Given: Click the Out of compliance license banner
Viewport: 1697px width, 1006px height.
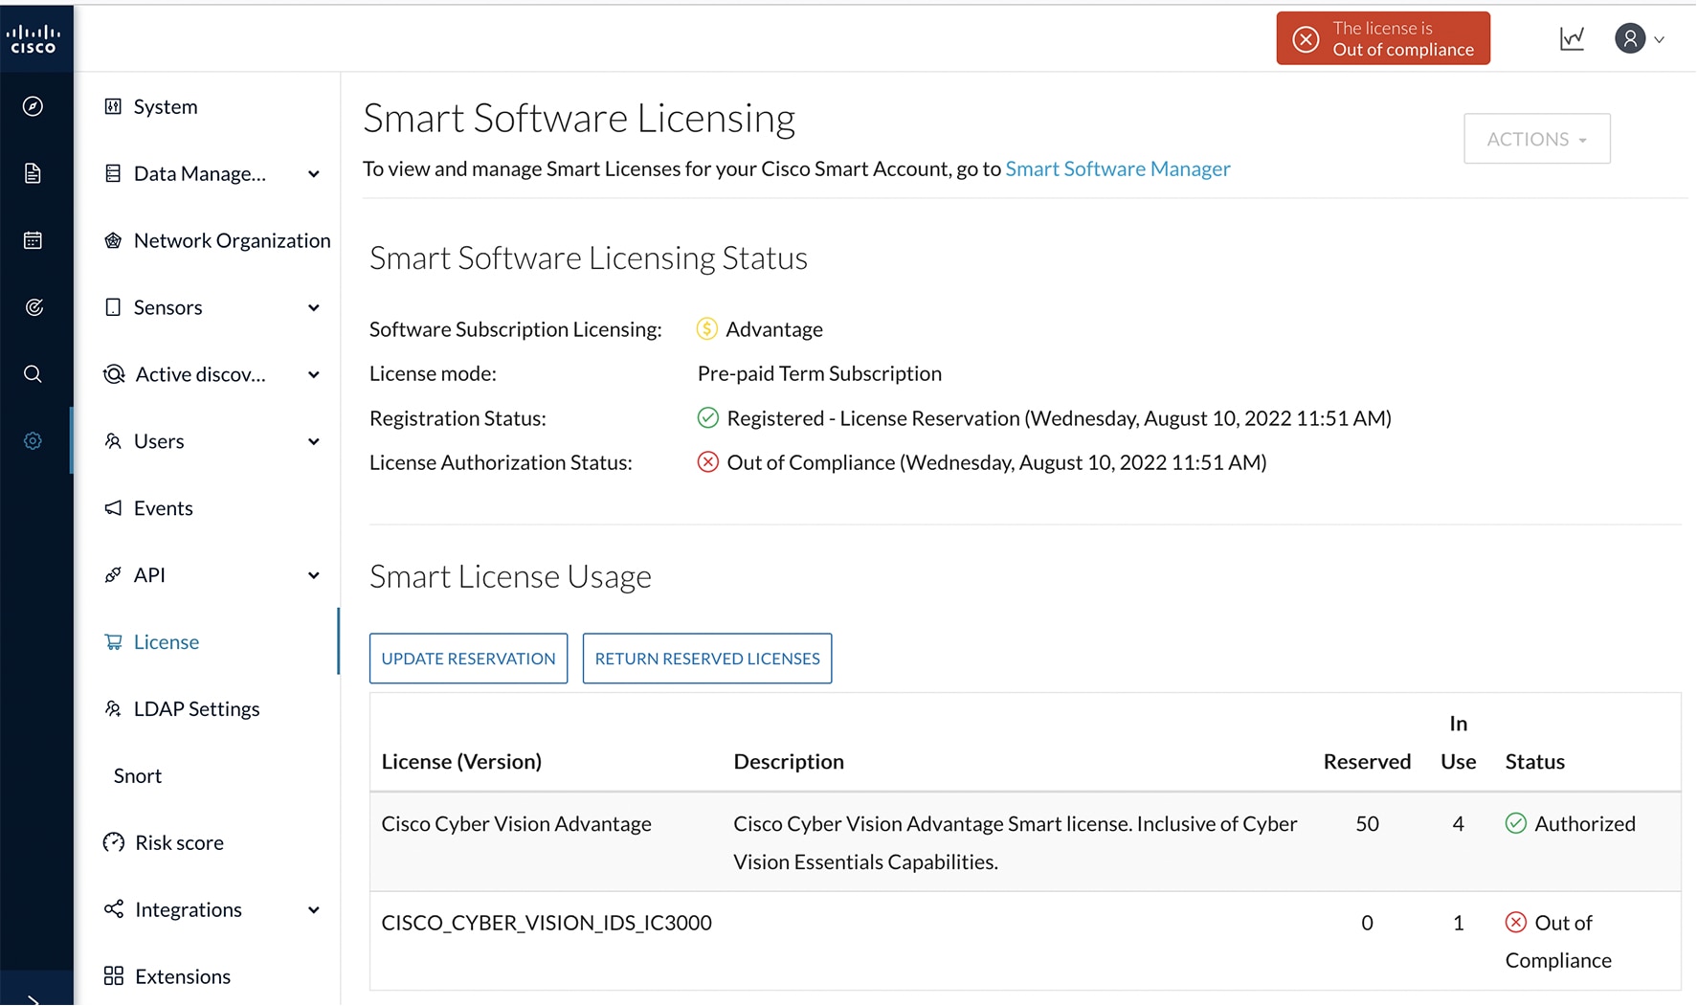Looking at the screenshot, I should [x=1382, y=38].
